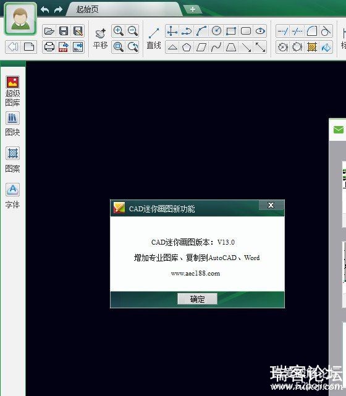The image size is (346, 396).
Task: Export the drawing as image
Action: coord(78,47)
